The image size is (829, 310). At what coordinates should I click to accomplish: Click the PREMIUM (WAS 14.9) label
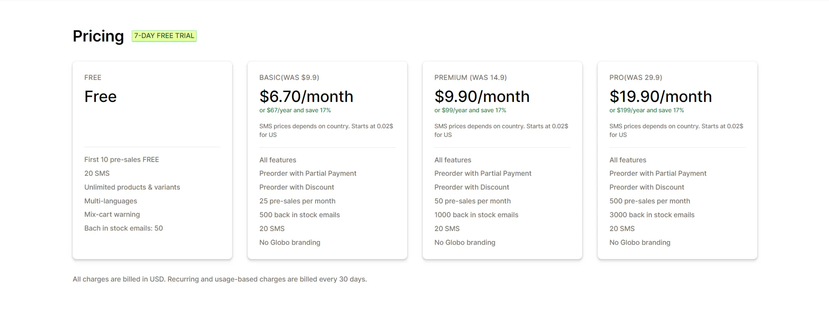coord(471,78)
